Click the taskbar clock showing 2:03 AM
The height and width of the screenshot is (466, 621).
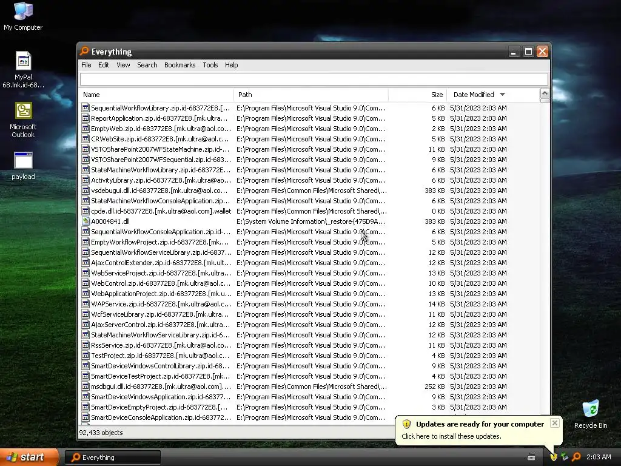[599, 457]
